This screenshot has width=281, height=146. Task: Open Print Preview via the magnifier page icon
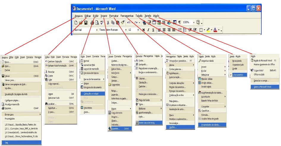click(97, 23)
